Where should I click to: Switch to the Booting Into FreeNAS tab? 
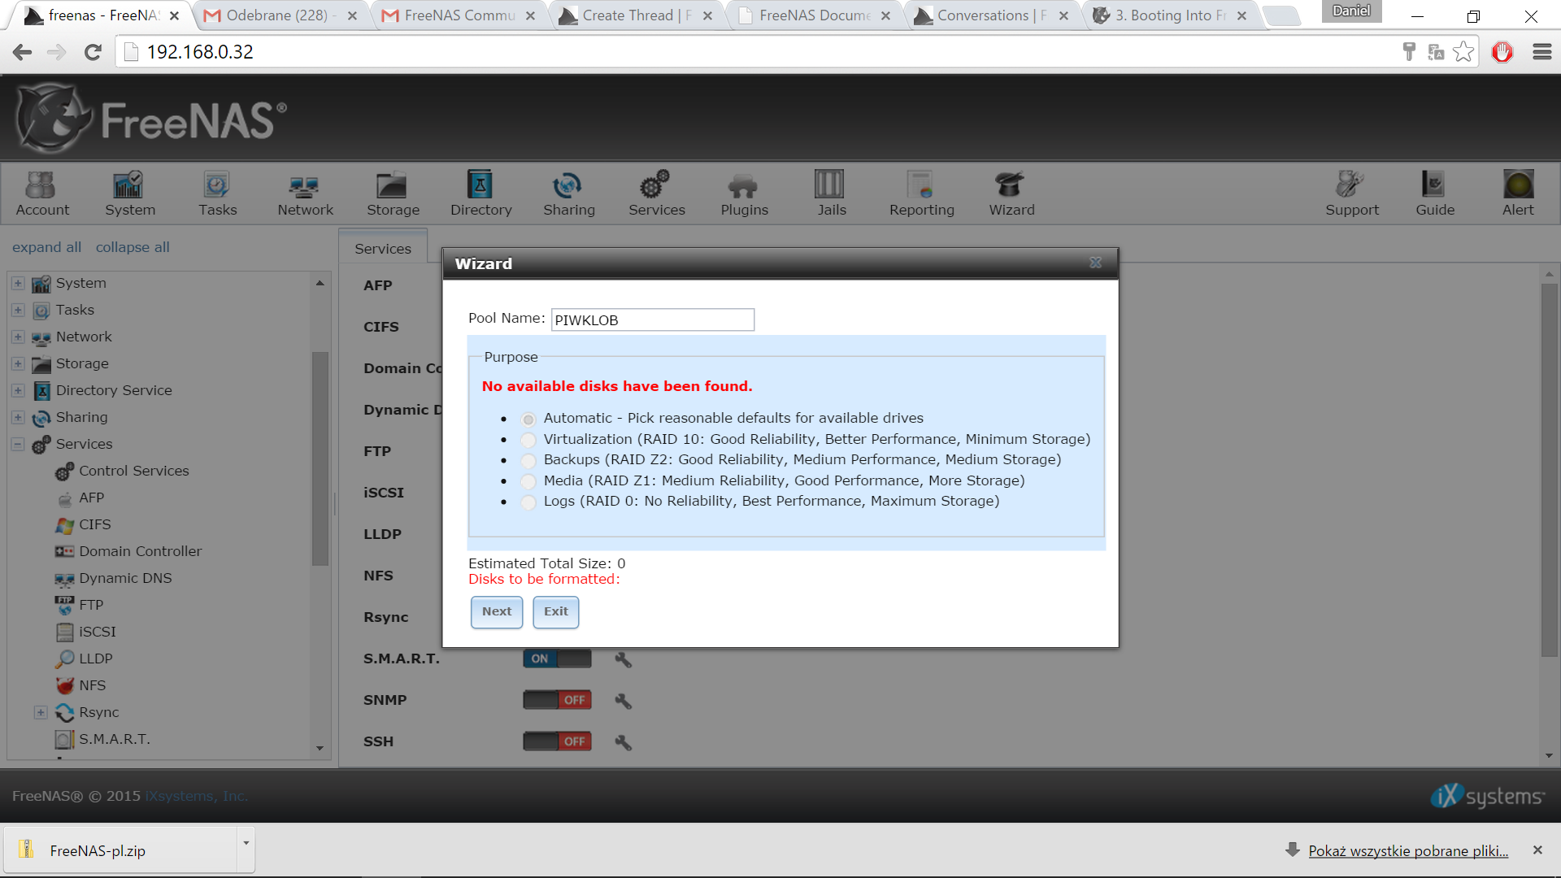[1172, 15]
